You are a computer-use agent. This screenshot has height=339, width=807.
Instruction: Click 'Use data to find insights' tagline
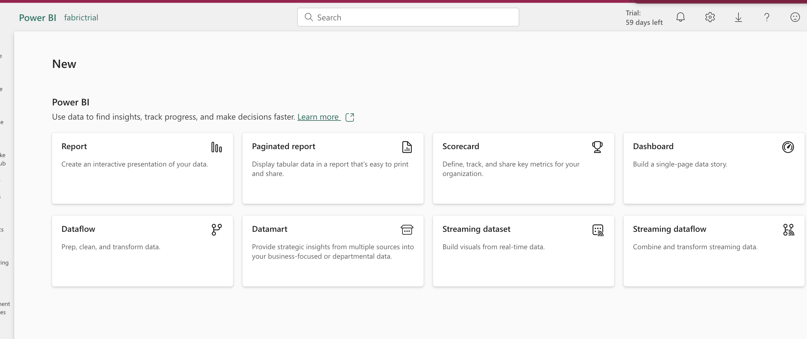click(174, 117)
